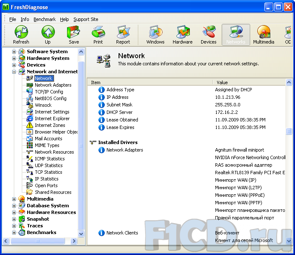Expand the Software System node
This screenshot has width=295, height=255.
pyautogui.click(x=14, y=52)
